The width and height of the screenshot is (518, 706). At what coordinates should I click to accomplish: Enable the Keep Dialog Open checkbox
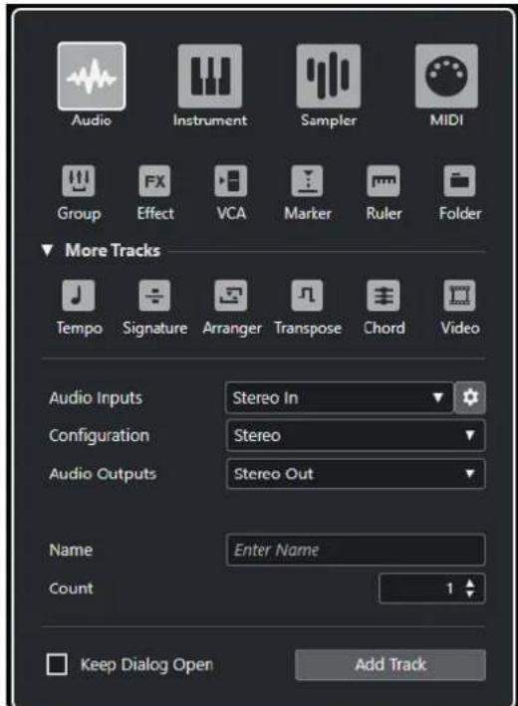pyautogui.click(x=57, y=664)
